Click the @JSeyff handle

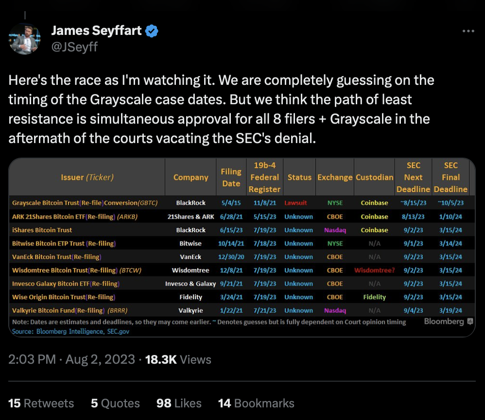(x=74, y=47)
